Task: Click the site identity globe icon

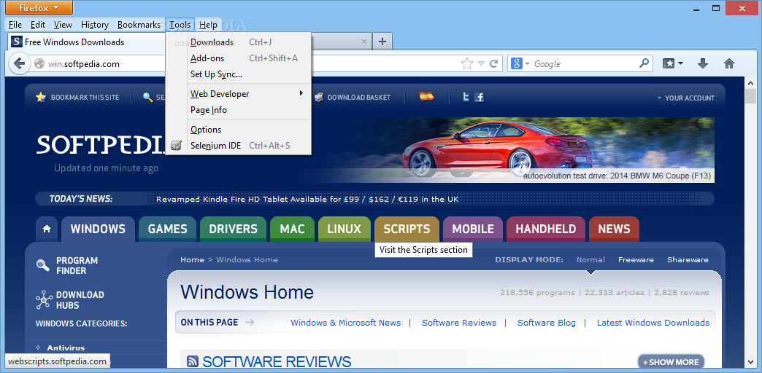Action: point(39,63)
